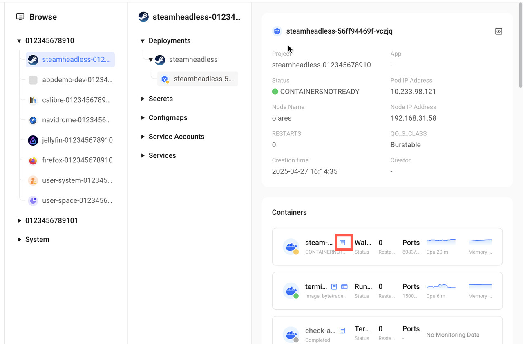Click Run... status of termi... container
This screenshot has width=523, height=344.
pos(363,287)
